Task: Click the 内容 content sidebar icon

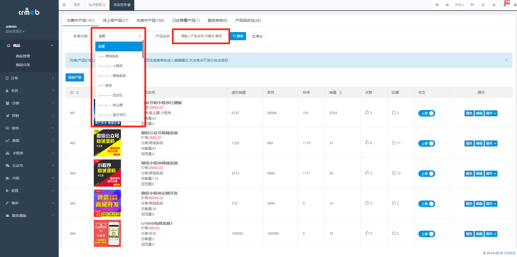Action: [x=8, y=178]
